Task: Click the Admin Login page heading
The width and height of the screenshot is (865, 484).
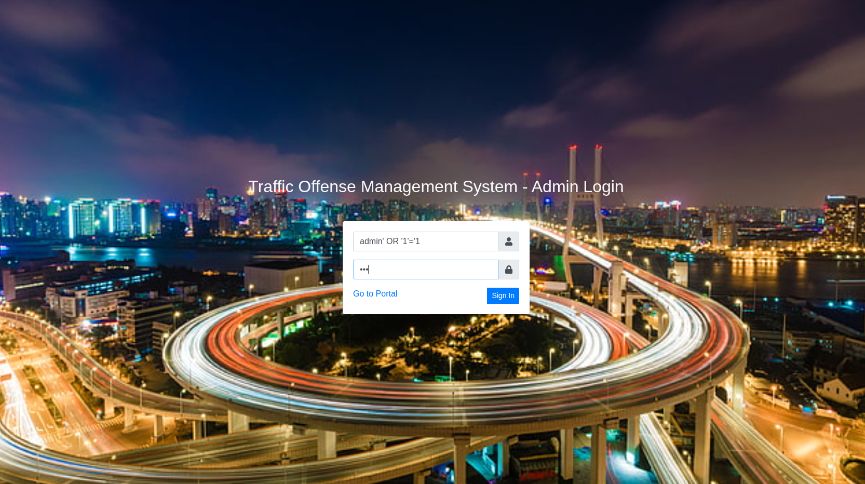Action: coord(436,186)
